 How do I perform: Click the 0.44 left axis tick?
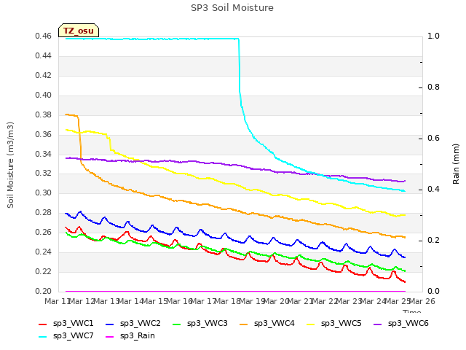pos(44,56)
